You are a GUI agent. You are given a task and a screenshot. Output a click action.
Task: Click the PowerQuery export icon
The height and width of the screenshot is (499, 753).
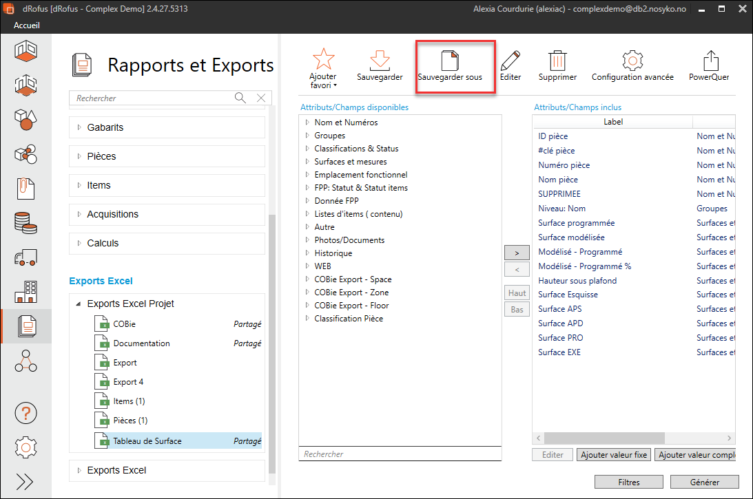(710, 60)
